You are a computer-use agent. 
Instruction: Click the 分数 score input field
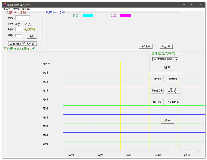19,29
